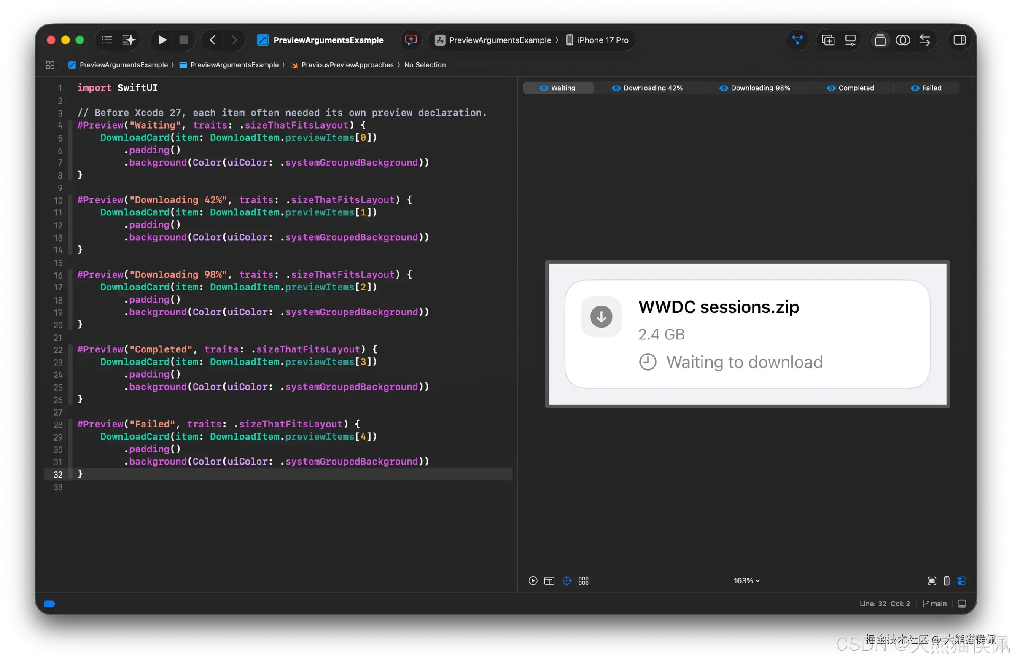The width and height of the screenshot is (1012, 661).
Task: Open the related items grid menu
Action: click(50, 64)
